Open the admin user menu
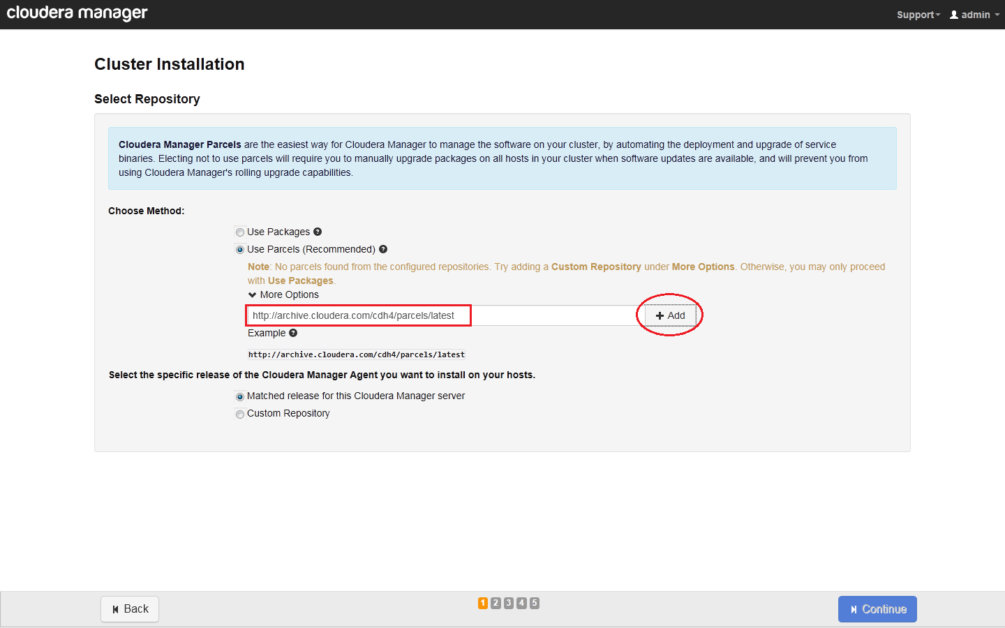 (974, 15)
